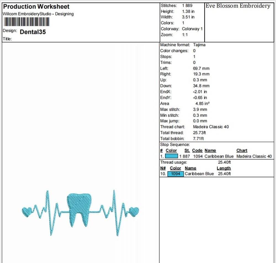
Task: Select the EndX value '-2.01 in'
Action: [200, 92]
